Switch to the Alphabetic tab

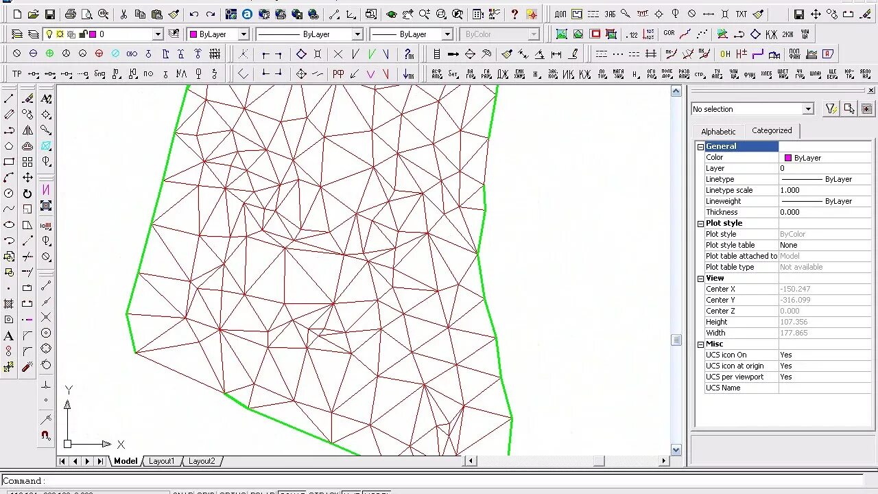pyautogui.click(x=718, y=131)
